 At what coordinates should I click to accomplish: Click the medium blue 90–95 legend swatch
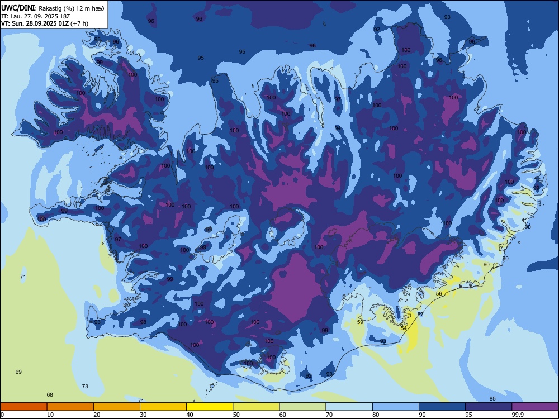(x=442, y=407)
